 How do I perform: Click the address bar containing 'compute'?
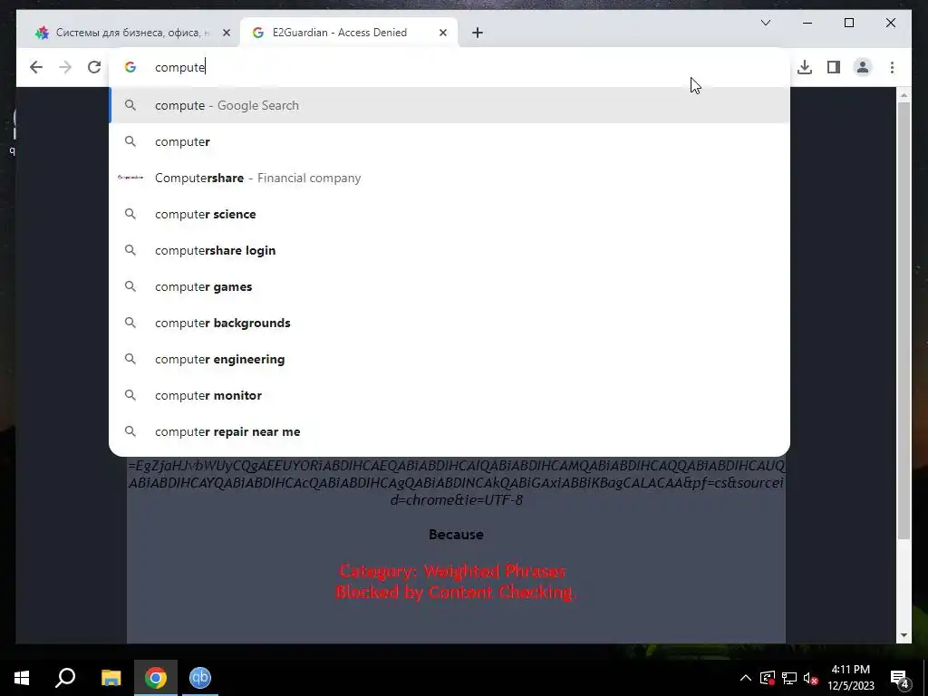point(449,67)
